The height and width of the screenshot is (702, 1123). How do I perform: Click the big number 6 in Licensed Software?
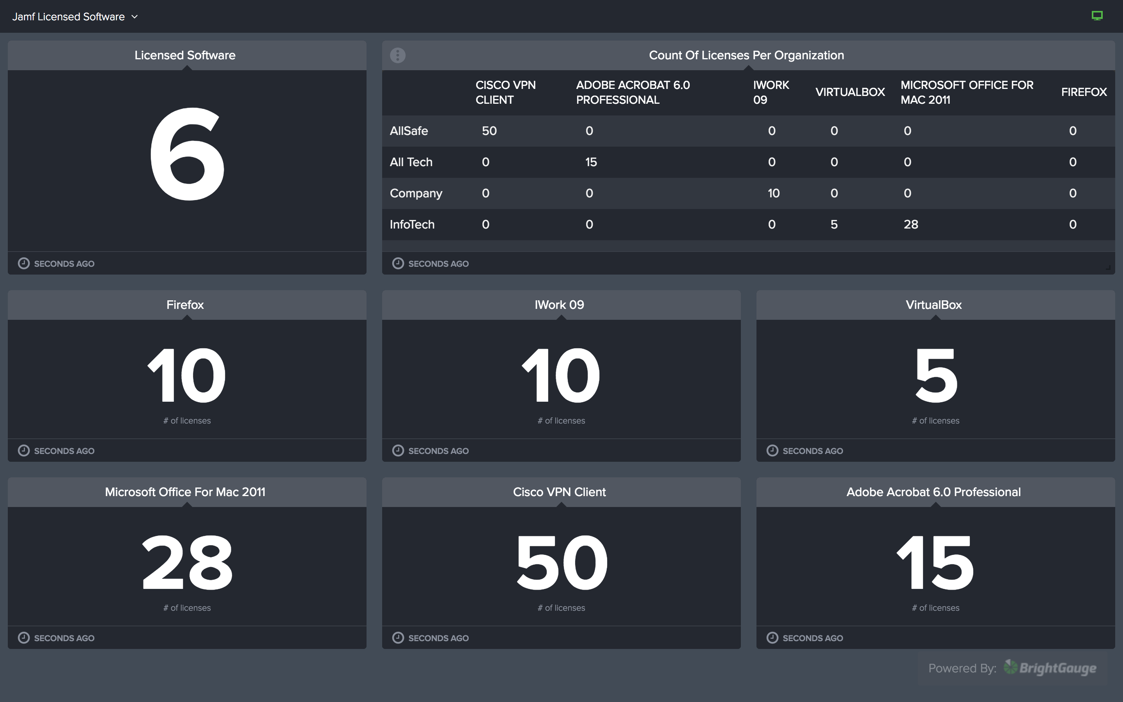[x=187, y=154]
